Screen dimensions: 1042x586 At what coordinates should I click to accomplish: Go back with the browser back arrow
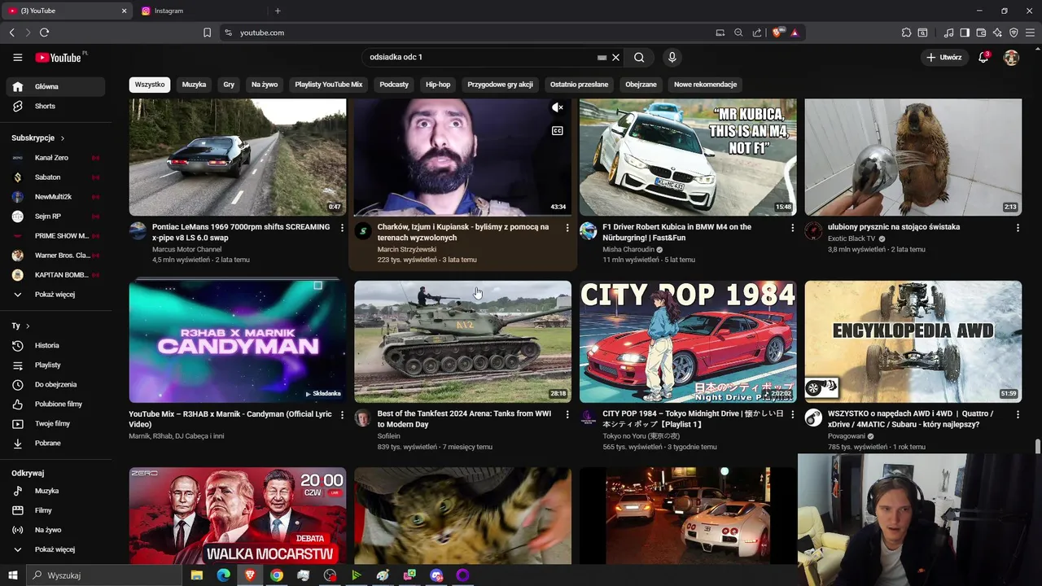[11, 33]
